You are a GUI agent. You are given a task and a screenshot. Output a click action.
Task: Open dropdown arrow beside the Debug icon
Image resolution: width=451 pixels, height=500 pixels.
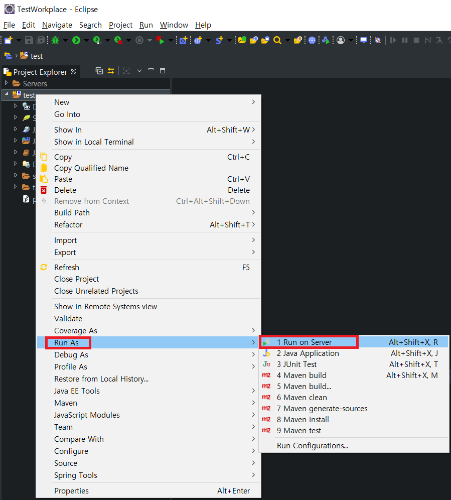coord(65,41)
